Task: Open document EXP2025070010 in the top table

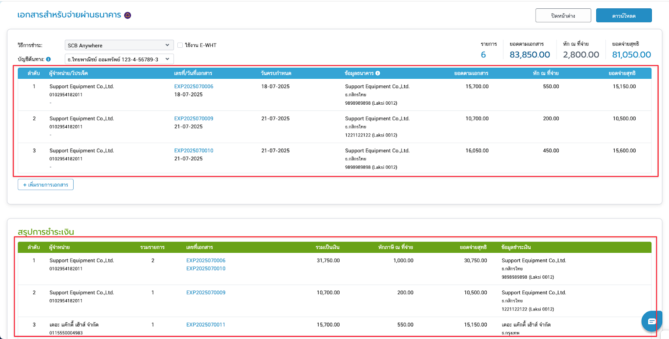Action: (194, 151)
